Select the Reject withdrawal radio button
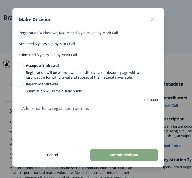 (22, 84)
